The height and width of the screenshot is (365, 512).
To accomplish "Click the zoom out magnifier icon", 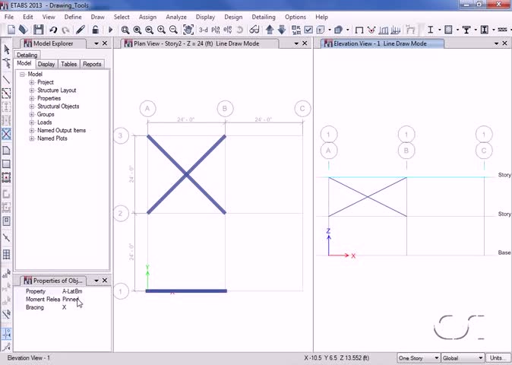I will [x=173, y=30].
